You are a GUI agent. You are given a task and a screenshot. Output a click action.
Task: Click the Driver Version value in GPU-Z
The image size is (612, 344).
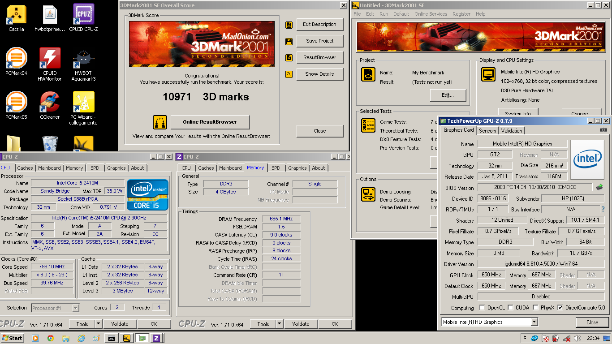[541, 264]
